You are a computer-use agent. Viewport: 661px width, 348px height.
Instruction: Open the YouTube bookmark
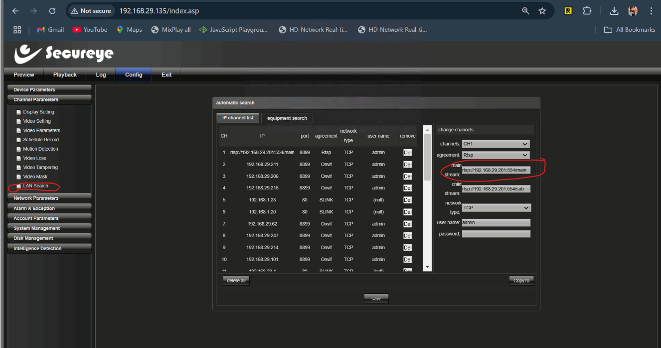(90, 30)
